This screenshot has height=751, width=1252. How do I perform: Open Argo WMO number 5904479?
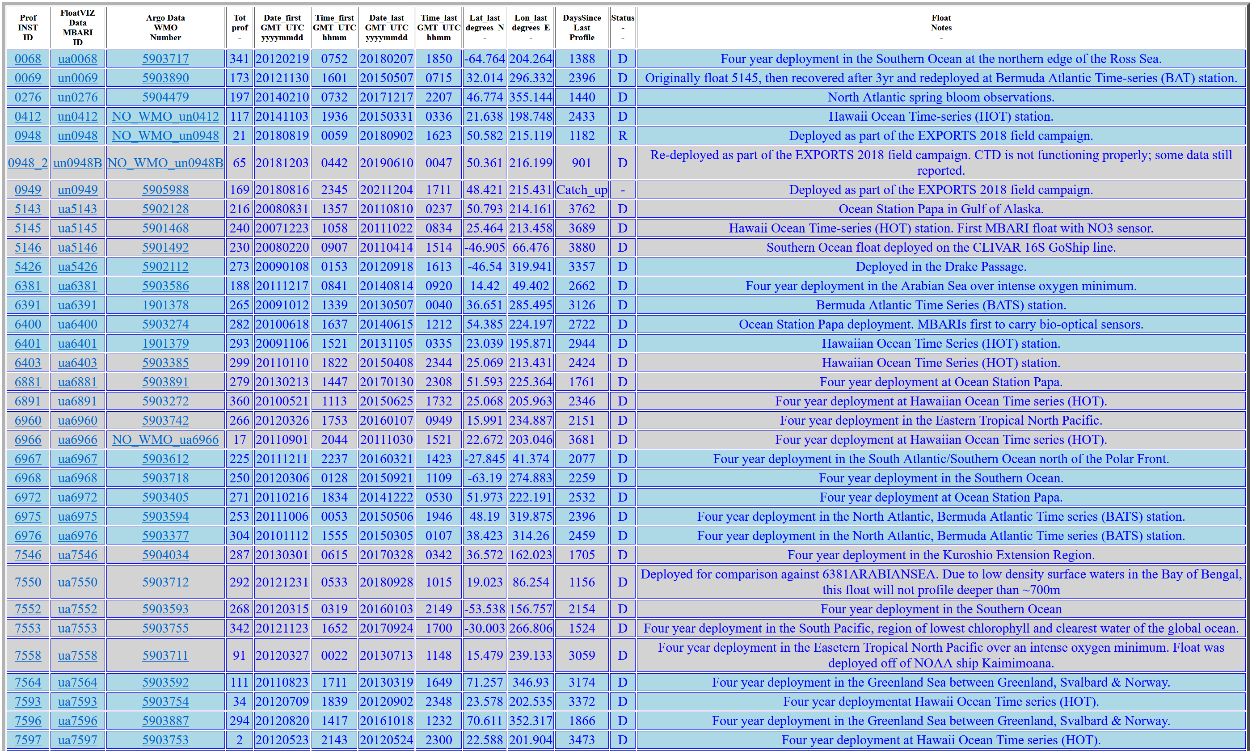(x=165, y=97)
